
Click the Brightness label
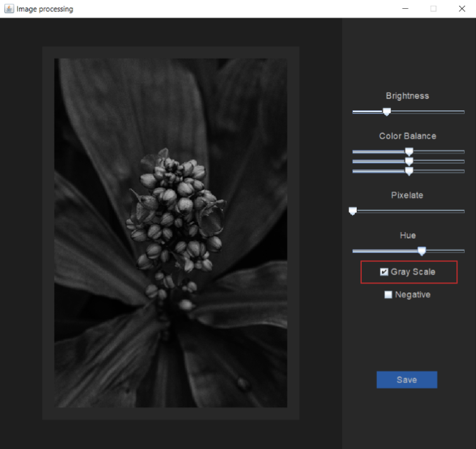[407, 96]
